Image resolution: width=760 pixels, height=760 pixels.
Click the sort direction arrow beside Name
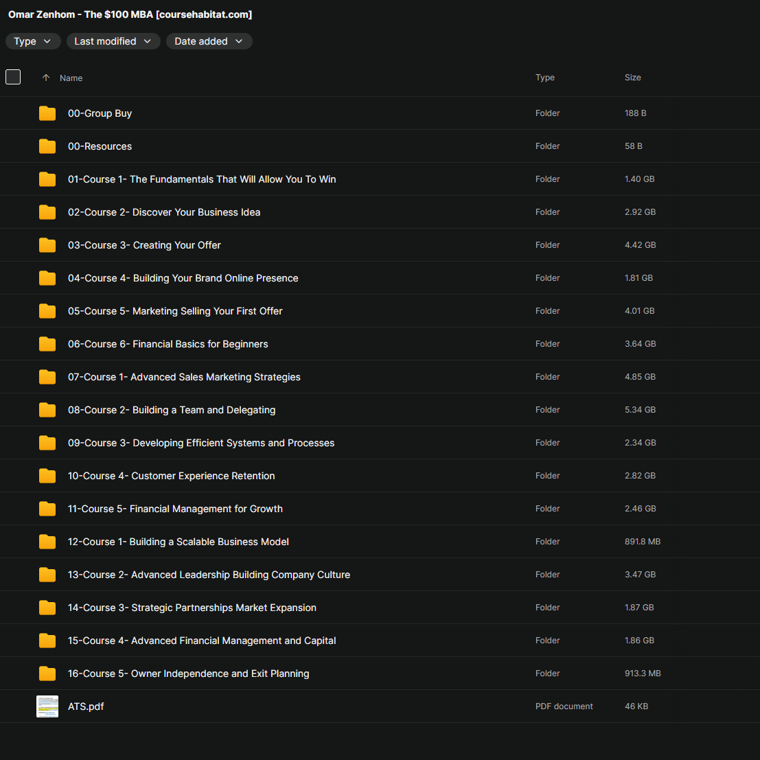click(46, 78)
